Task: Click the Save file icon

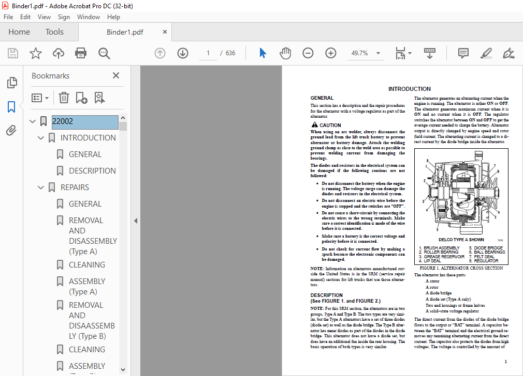Action: point(13,53)
